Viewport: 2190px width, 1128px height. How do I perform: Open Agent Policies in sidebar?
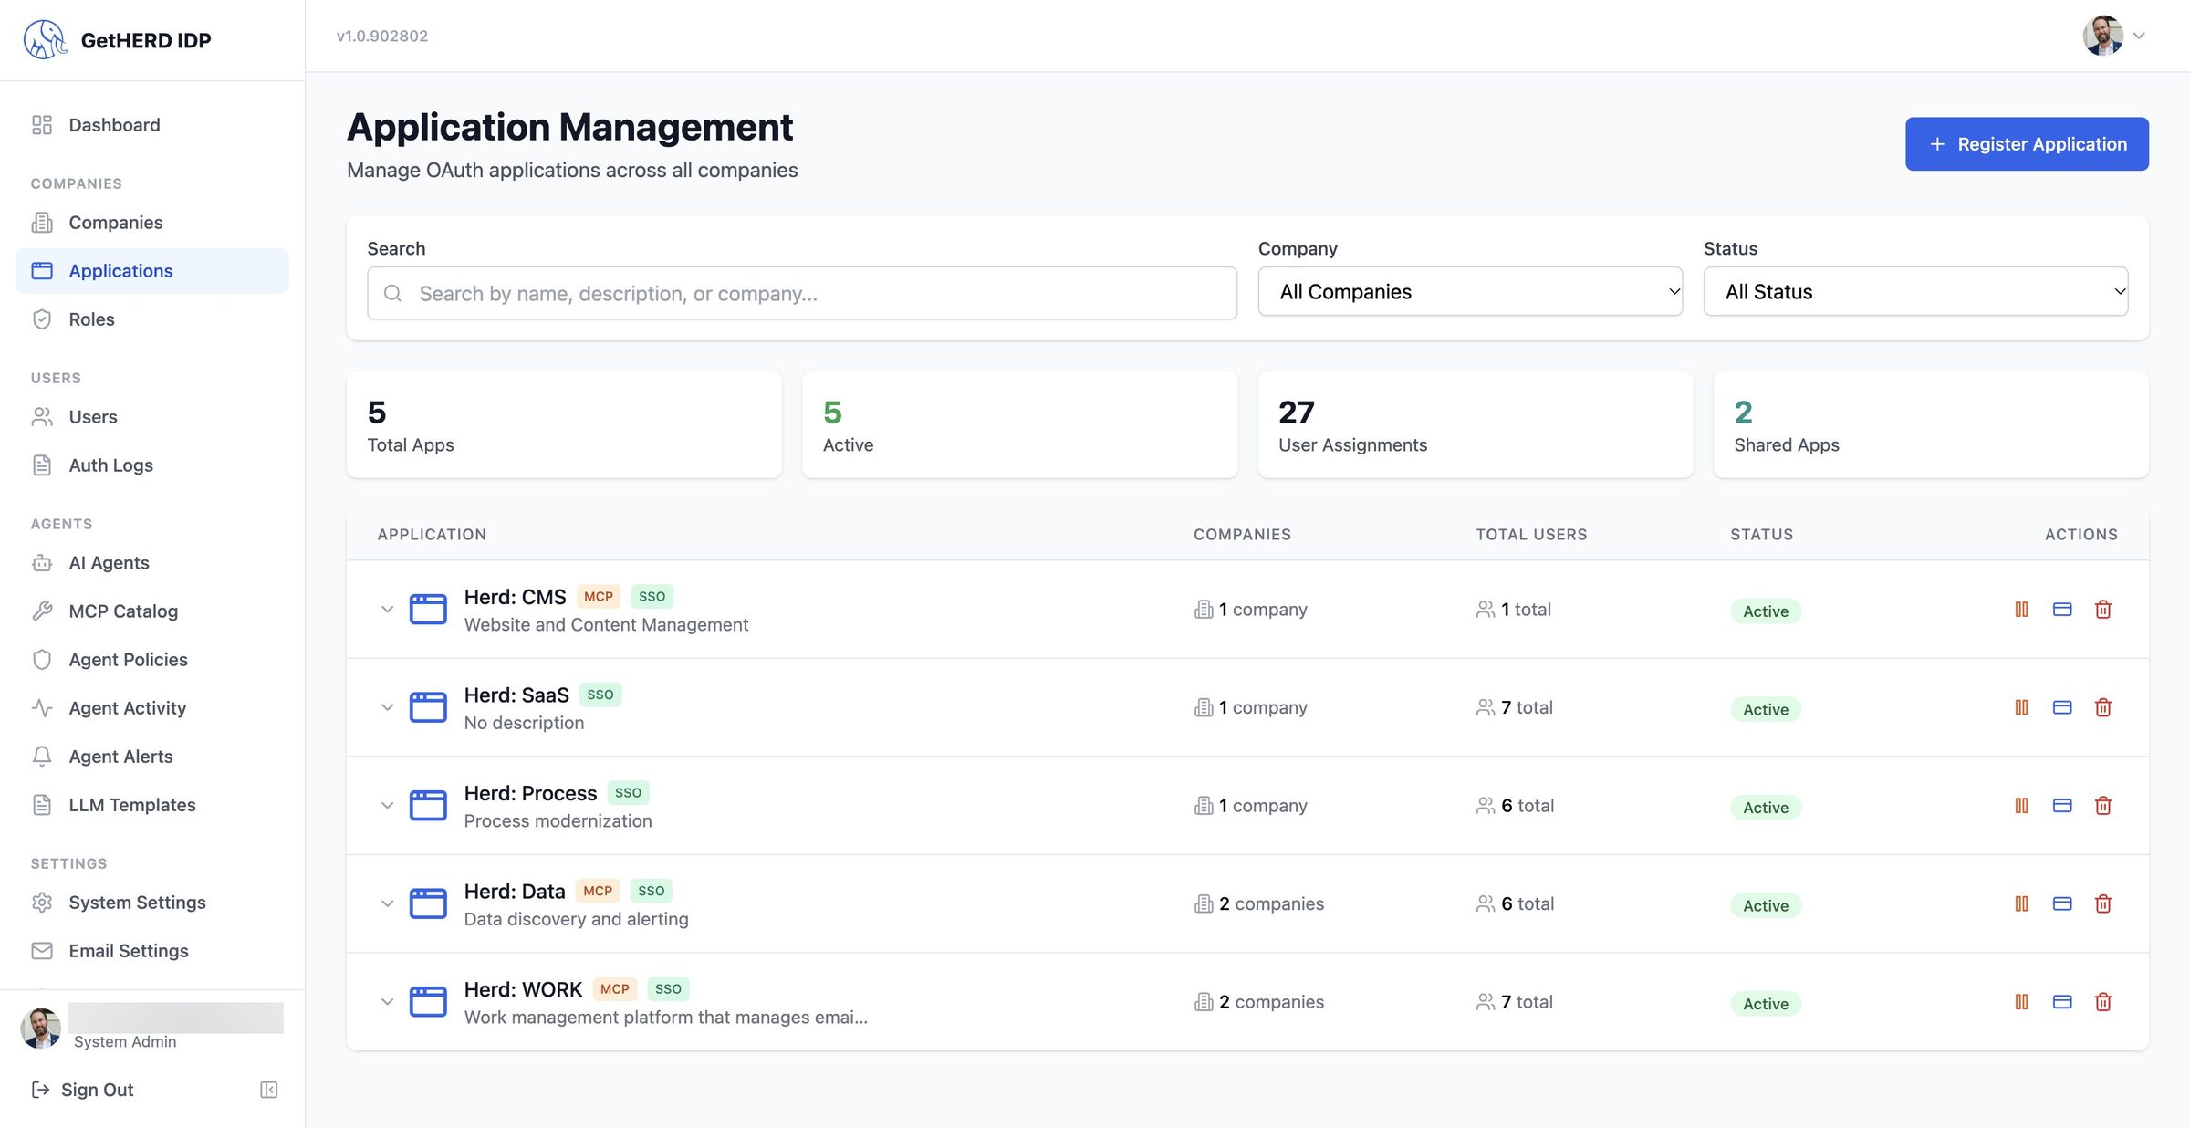pos(152,660)
